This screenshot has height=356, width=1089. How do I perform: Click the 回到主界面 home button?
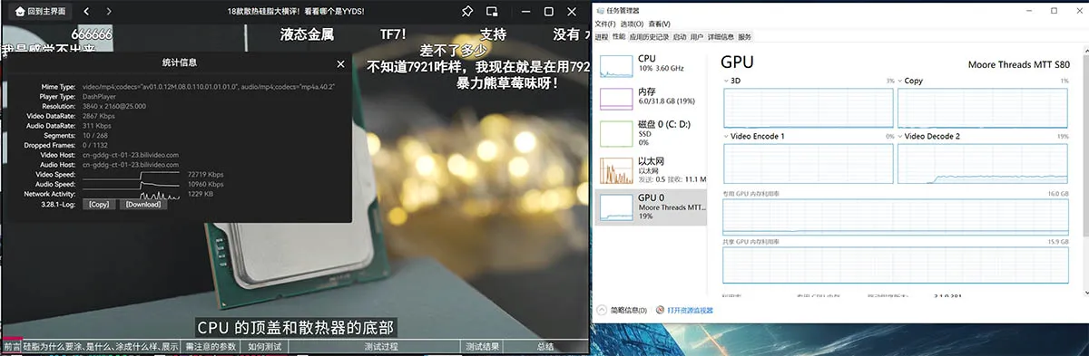pyautogui.click(x=35, y=11)
